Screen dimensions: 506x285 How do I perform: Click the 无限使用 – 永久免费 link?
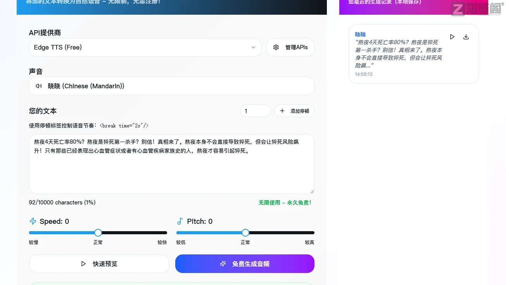point(285,203)
